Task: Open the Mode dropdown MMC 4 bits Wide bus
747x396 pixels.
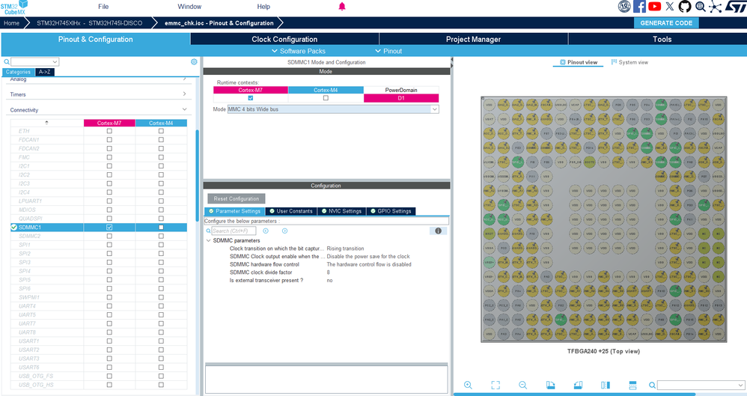Action: [333, 109]
